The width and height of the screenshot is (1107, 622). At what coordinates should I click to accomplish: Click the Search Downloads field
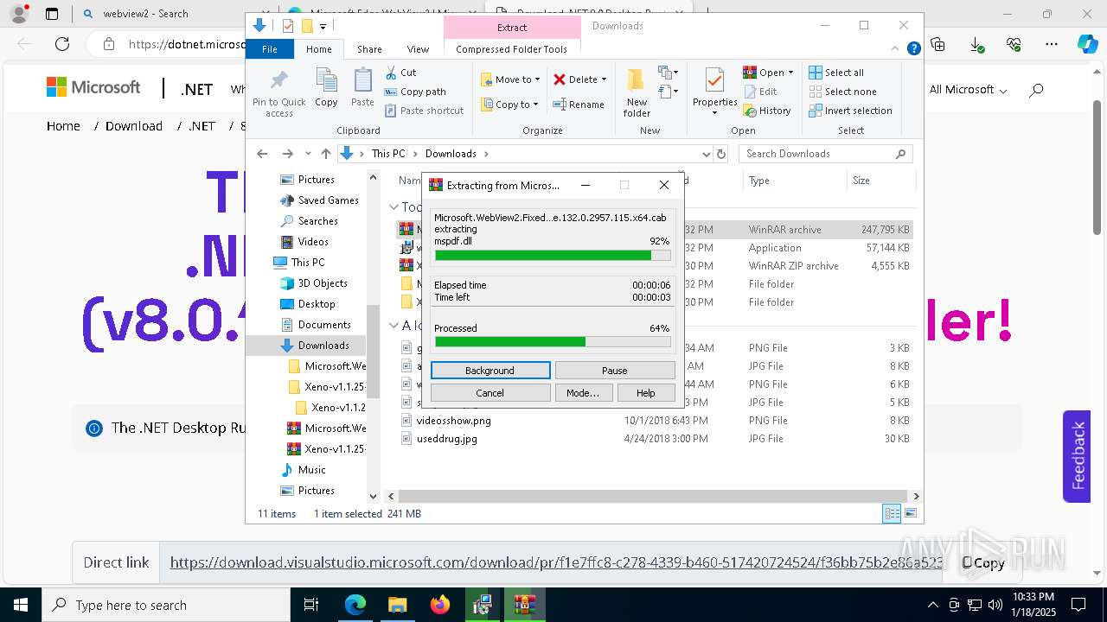825,154
